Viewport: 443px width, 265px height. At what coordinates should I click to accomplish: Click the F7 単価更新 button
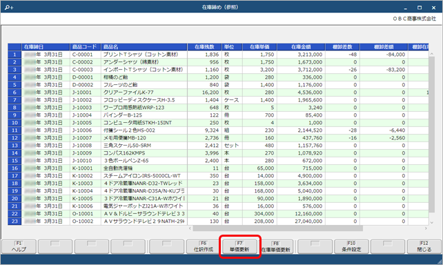tap(239, 246)
